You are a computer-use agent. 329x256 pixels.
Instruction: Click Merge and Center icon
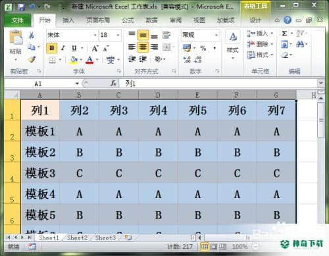pyautogui.click(x=166, y=47)
